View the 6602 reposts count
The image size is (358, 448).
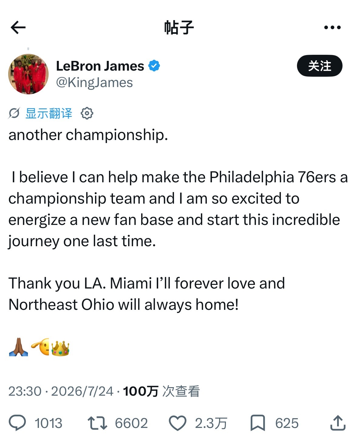tap(131, 423)
